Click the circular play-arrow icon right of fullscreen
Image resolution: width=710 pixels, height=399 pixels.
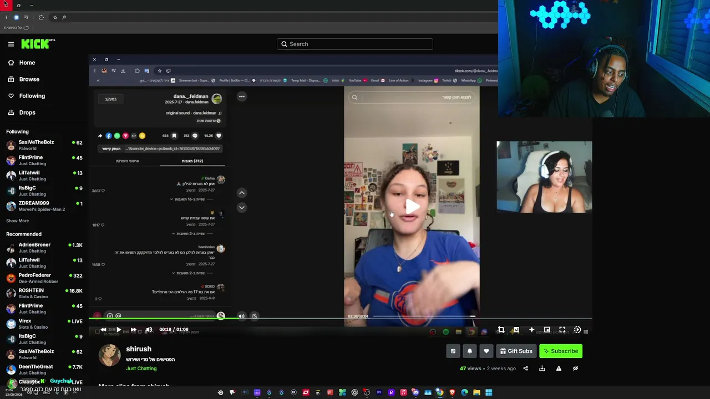tap(577, 330)
